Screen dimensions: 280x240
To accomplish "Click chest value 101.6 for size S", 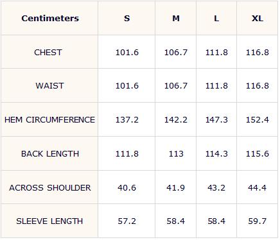I will pyautogui.click(x=127, y=53).
